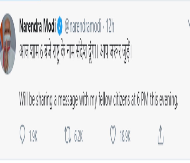The width and height of the screenshot is (190, 163).
Task: View the 18.9K likes count
Action: coord(125,136)
